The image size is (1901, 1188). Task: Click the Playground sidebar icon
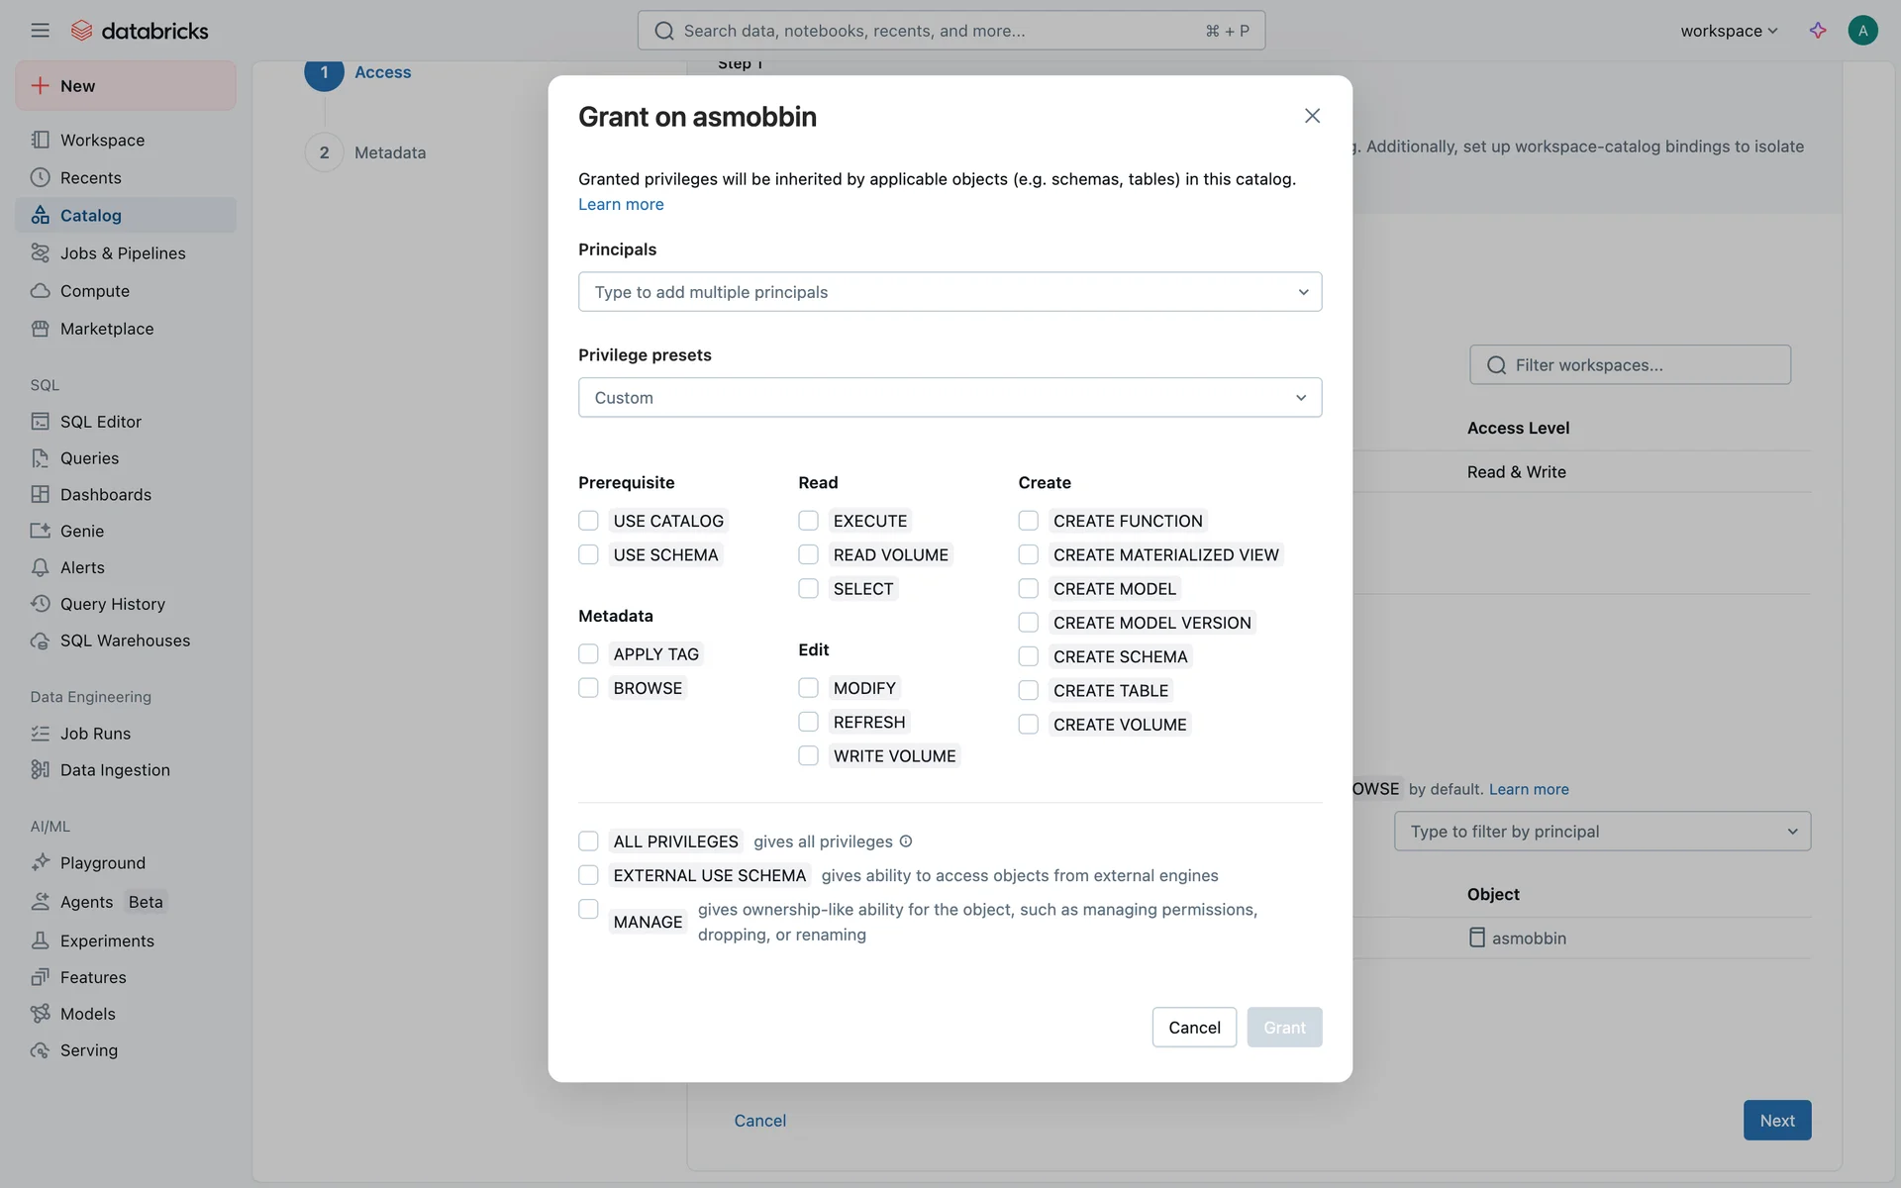point(40,862)
